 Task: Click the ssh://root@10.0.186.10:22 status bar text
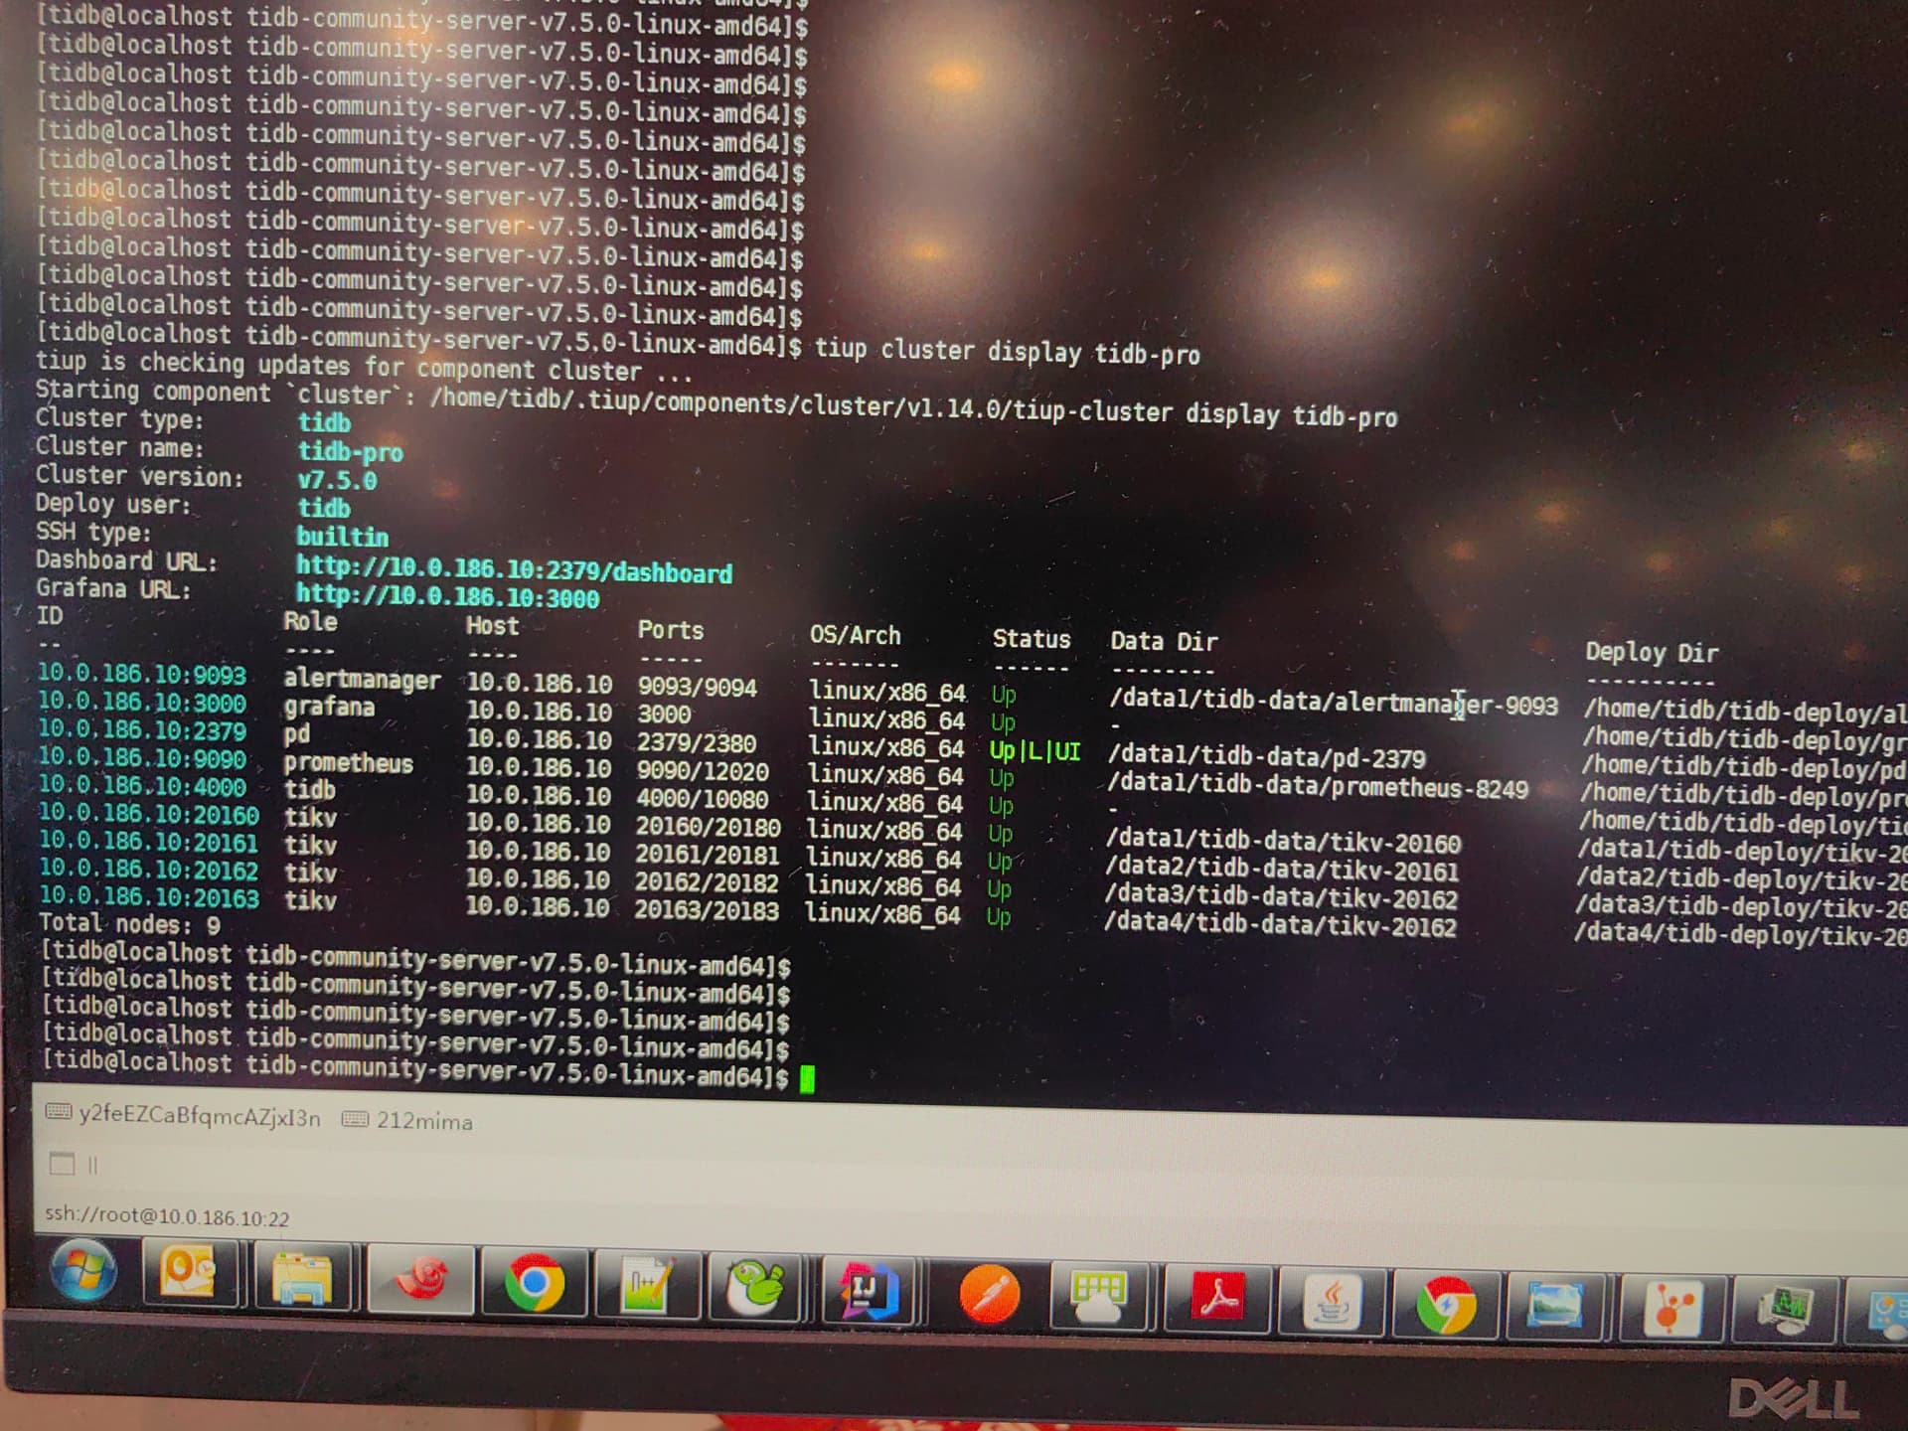tap(167, 1216)
